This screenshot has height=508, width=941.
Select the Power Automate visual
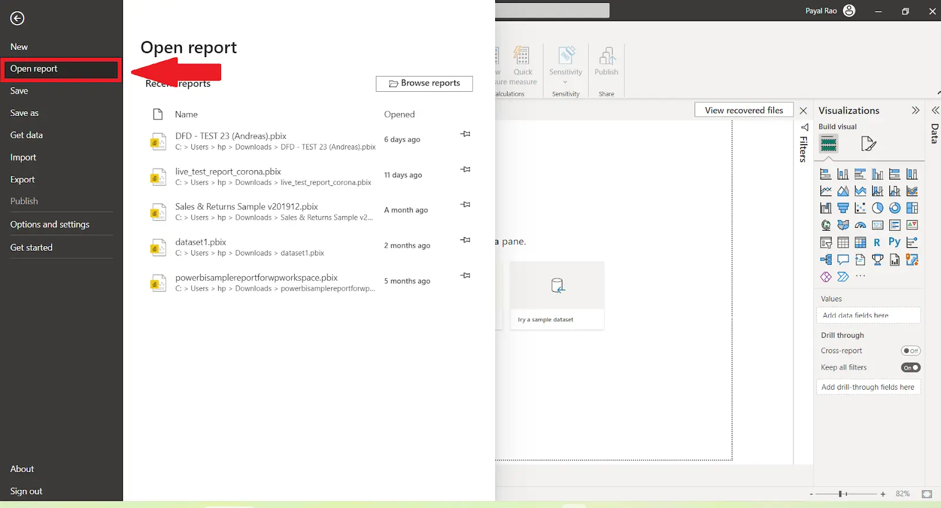tap(843, 277)
